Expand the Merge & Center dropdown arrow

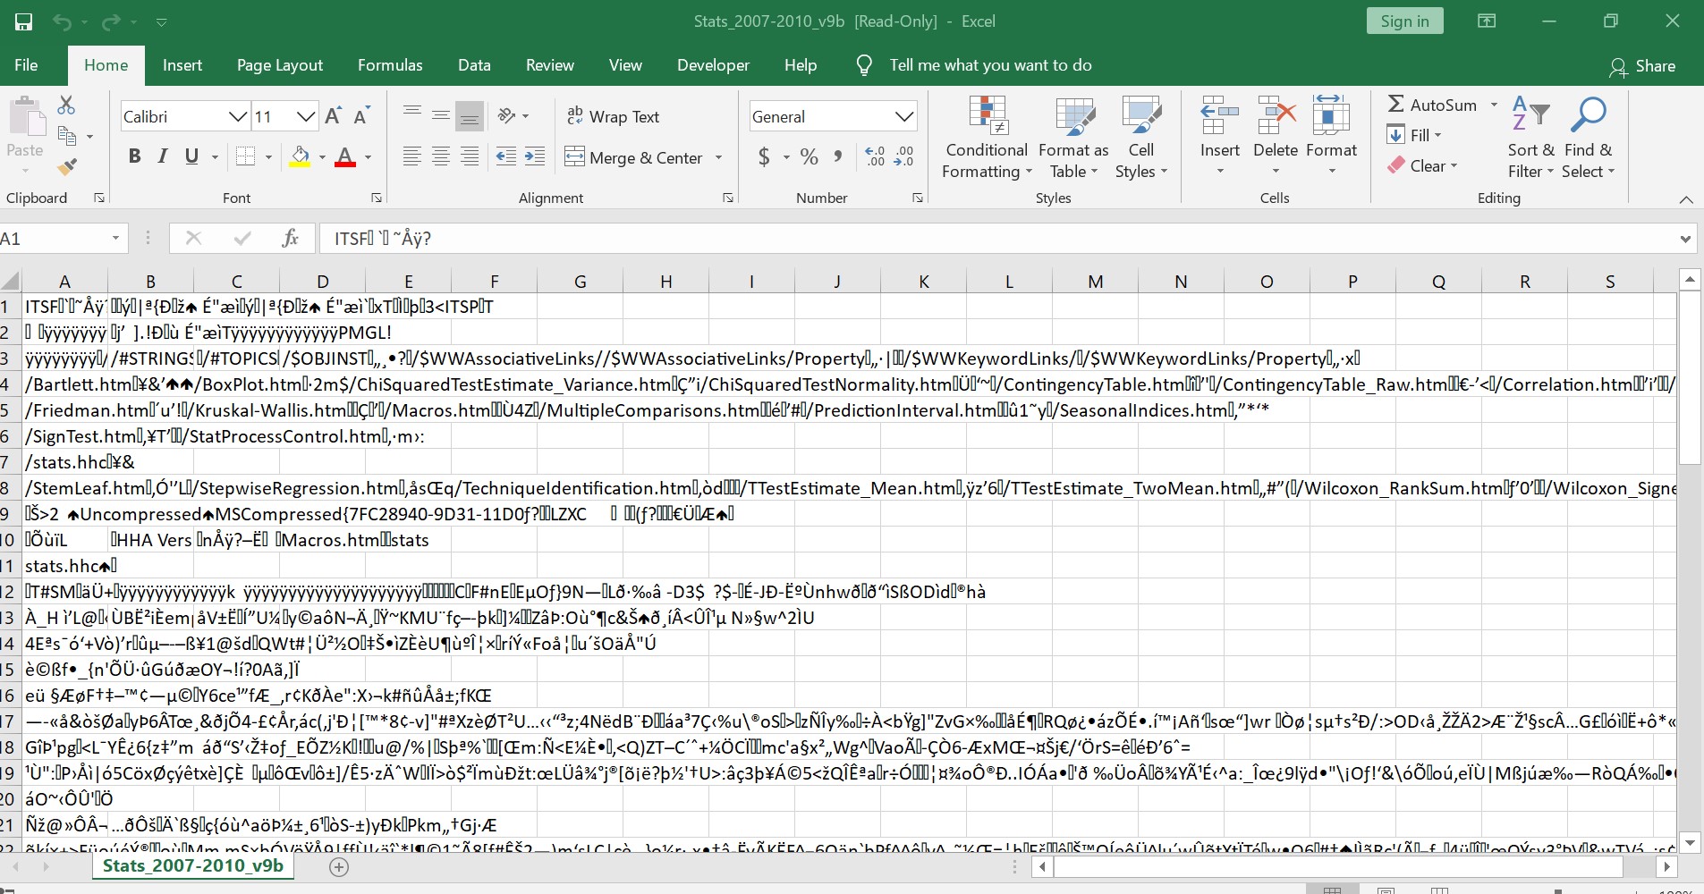pos(718,158)
